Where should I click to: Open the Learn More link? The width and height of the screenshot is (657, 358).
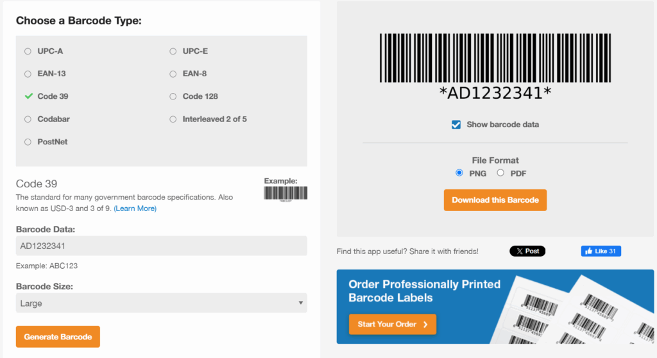click(135, 209)
